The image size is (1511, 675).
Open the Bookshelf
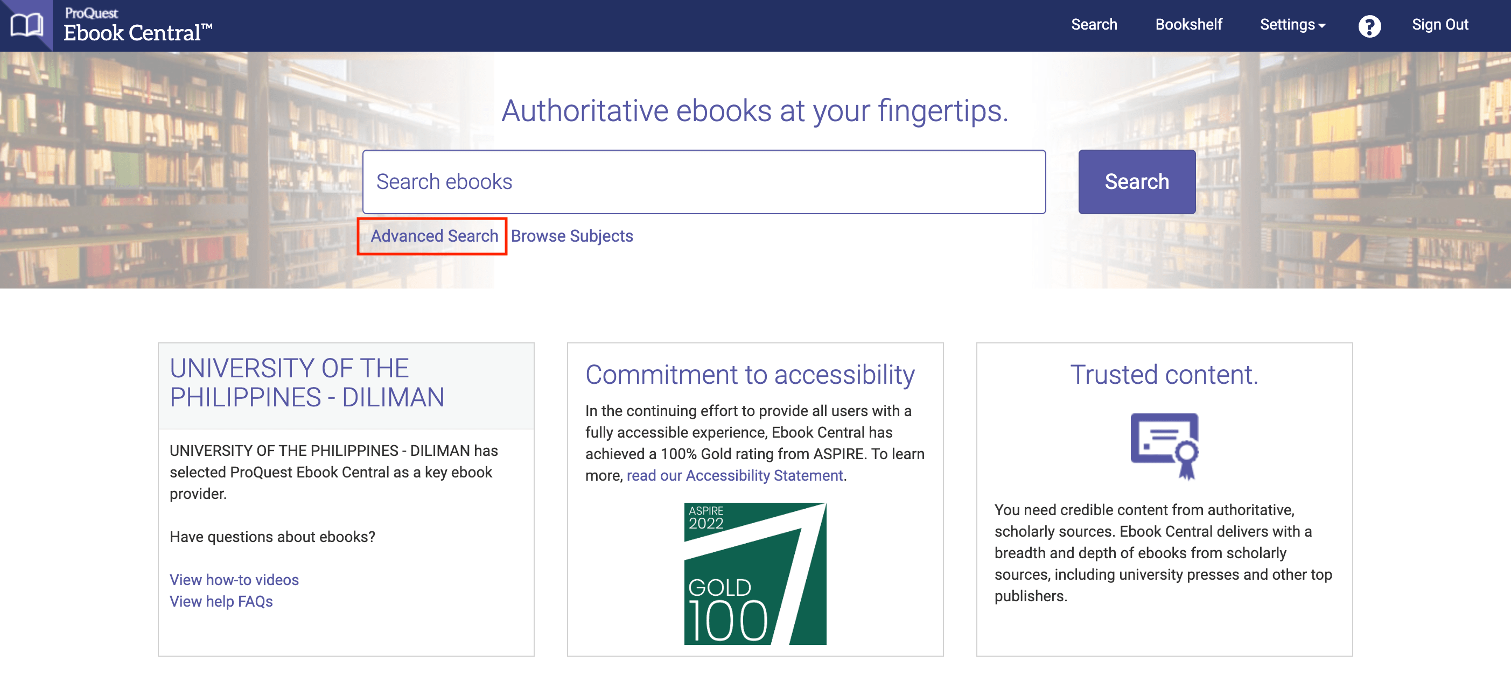pos(1188,25)
